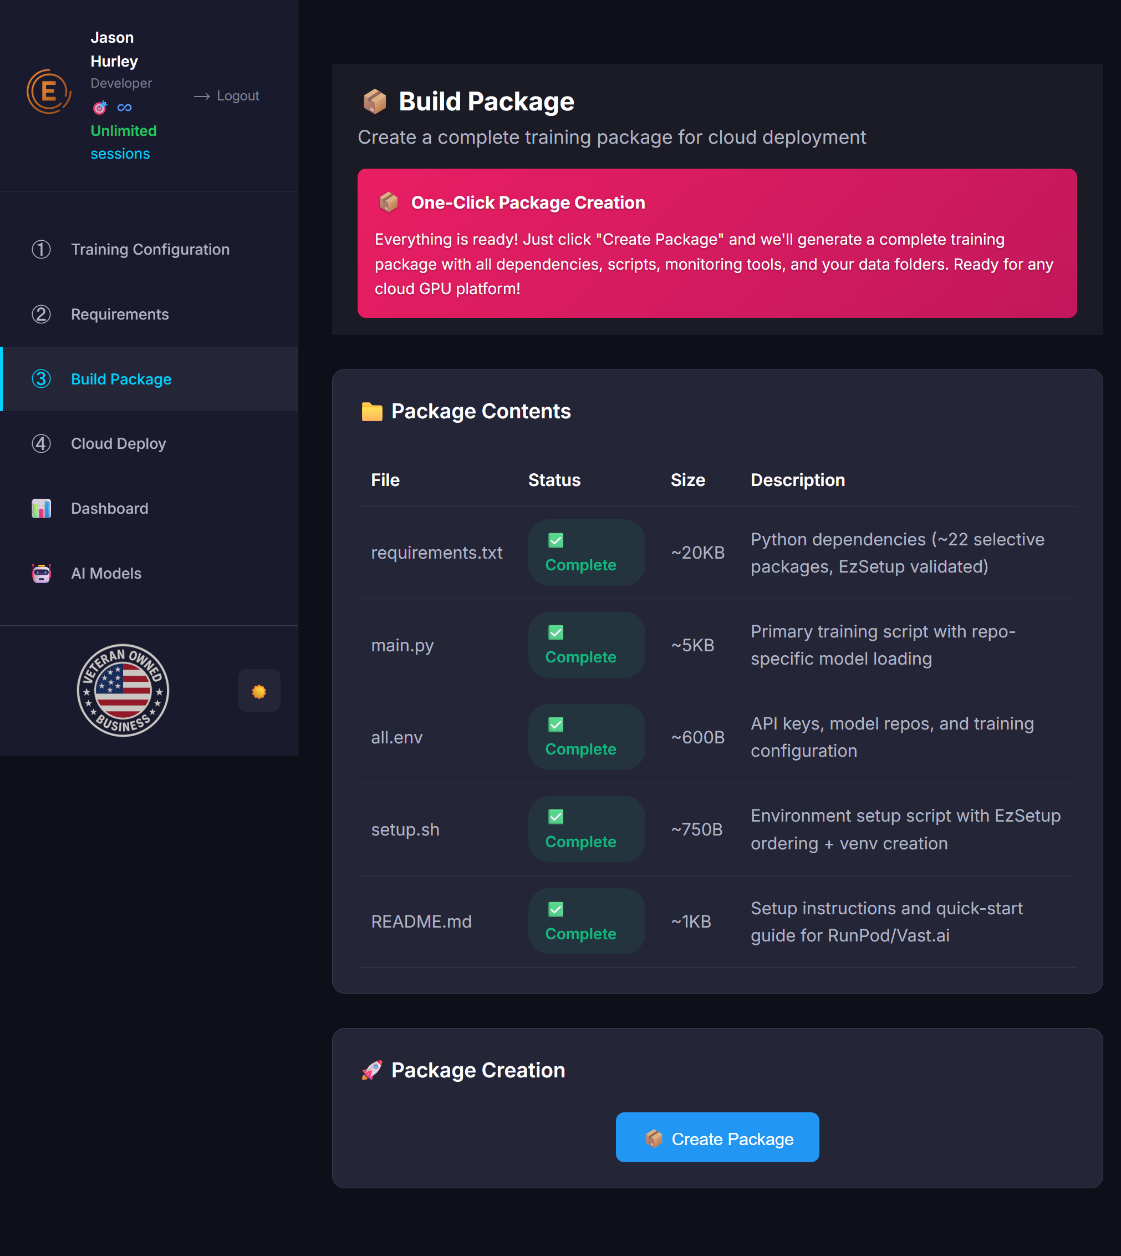The width and height of the screenshot is (1121, 1256).
Task: Click the Create Package button
Action: pyautogui.click(x=717, y=1138)
